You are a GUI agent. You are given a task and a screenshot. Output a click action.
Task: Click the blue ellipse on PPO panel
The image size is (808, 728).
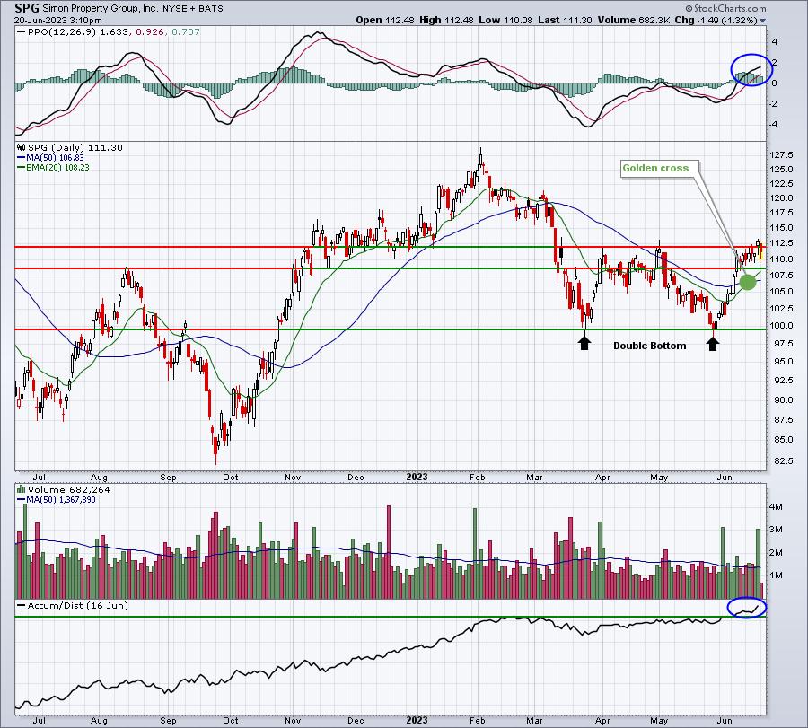(x=751, y=69)
